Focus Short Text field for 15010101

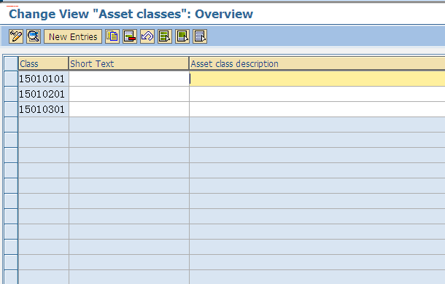coord(129,79)
